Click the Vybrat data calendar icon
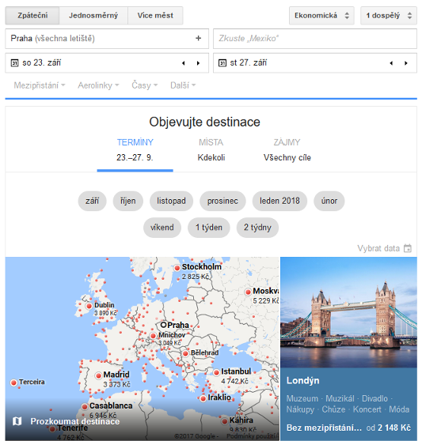 coord(407,248)
